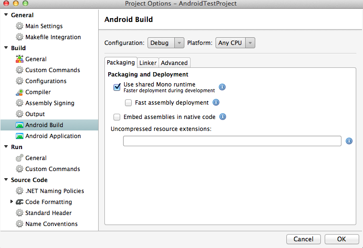Click info icon beside uncompressed extensions field

tap(349, 141)
